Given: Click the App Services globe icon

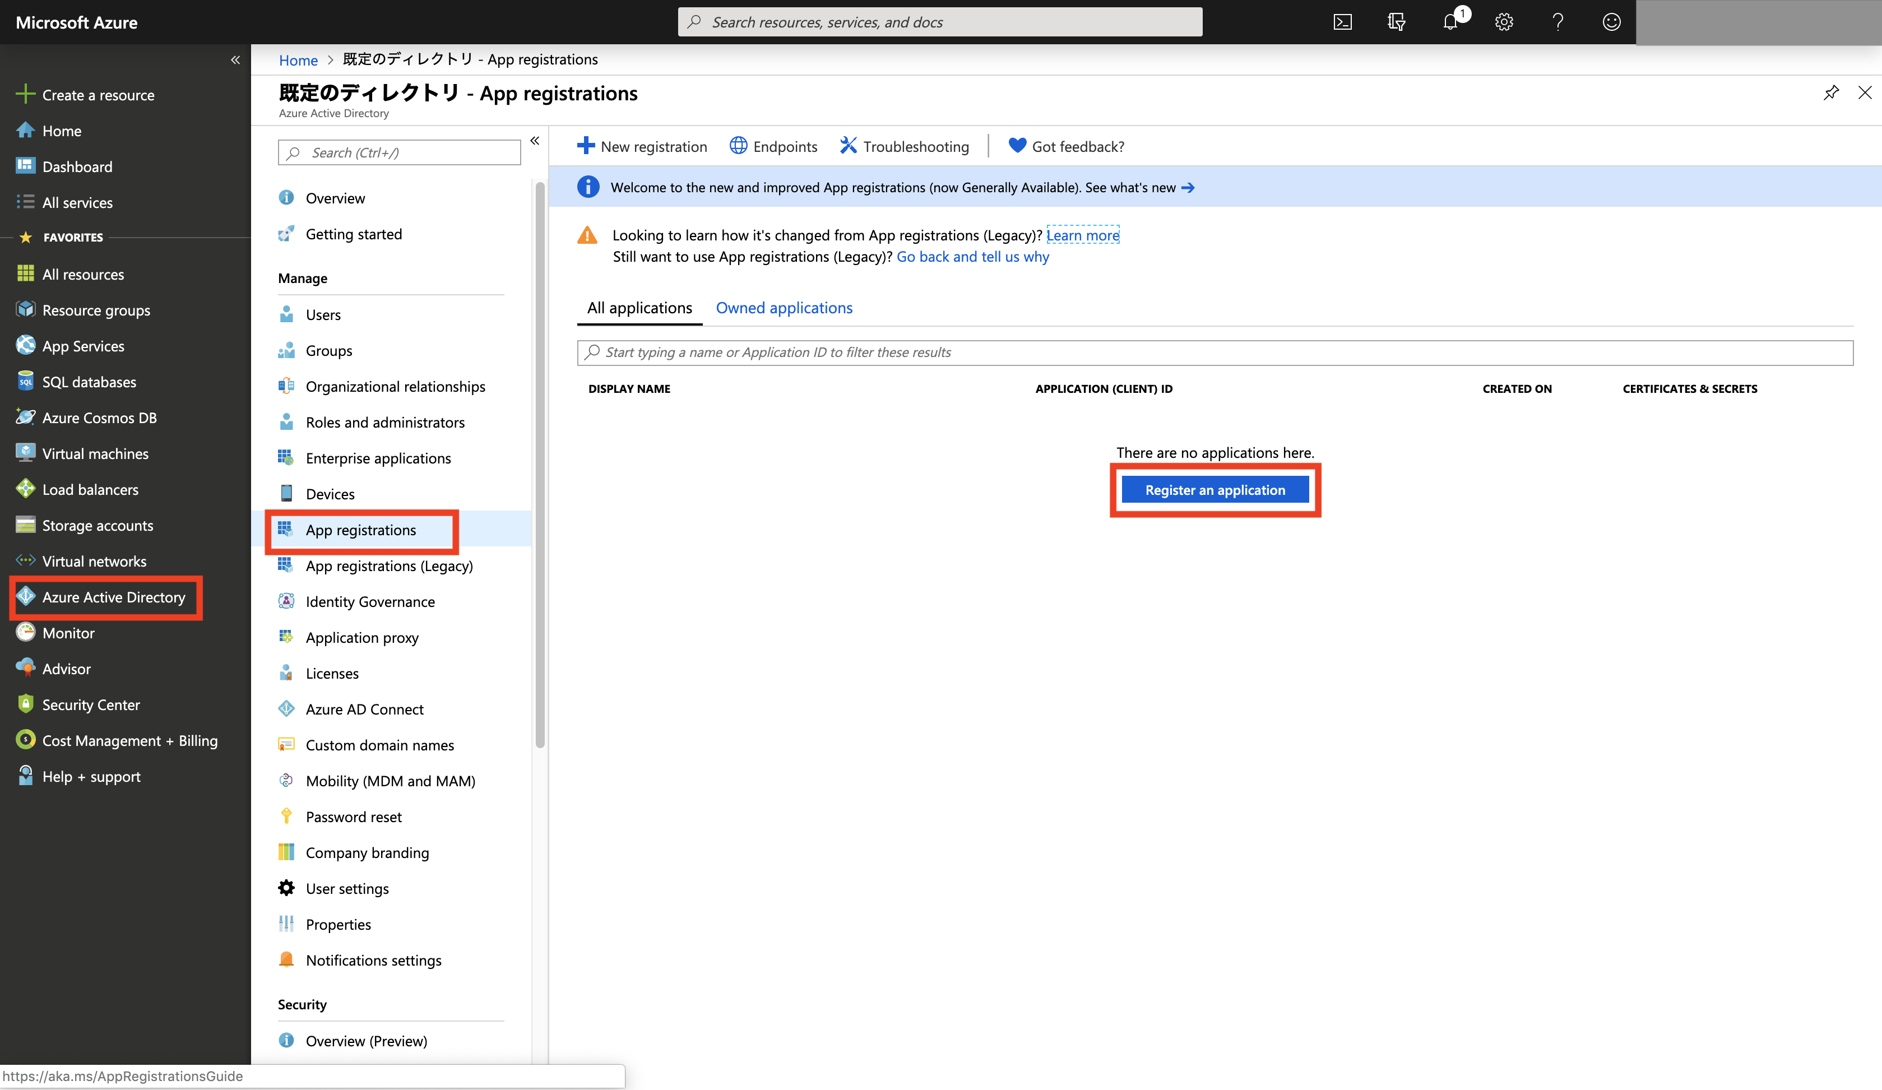Looking at the screenshot, I should [25, 345].
